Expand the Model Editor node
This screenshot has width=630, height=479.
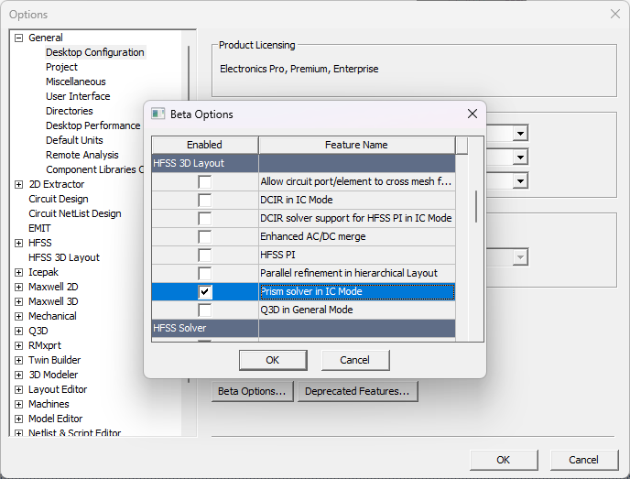[x=18, y=419]
